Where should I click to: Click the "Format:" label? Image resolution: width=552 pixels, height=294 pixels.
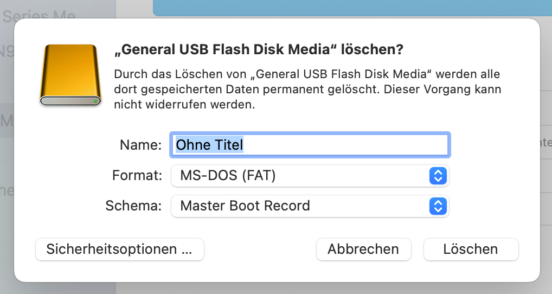click(x=137, y=176)
